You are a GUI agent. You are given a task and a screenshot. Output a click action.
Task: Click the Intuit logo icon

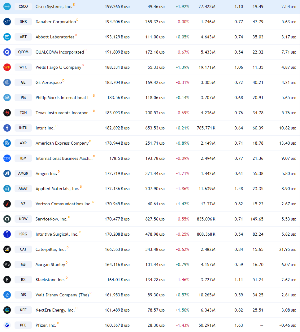[7, 128]
